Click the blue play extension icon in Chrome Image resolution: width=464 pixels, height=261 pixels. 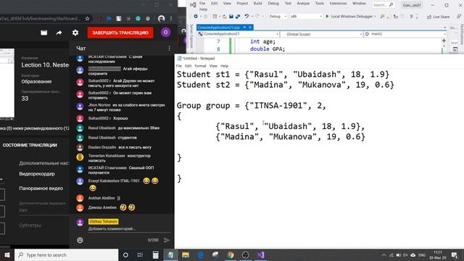pos(109,19)
